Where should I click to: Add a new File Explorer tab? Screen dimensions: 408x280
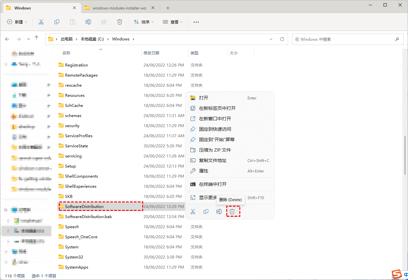(x=168, y=8)
